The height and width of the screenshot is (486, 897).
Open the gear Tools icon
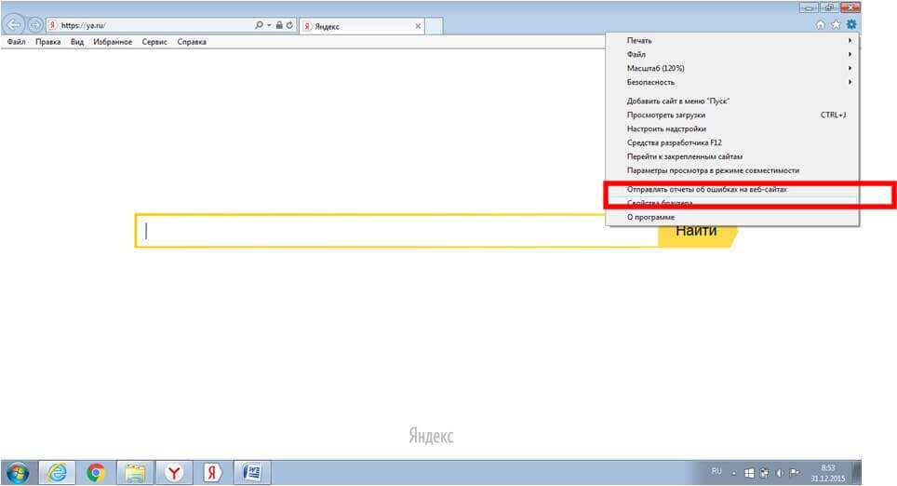850,25
